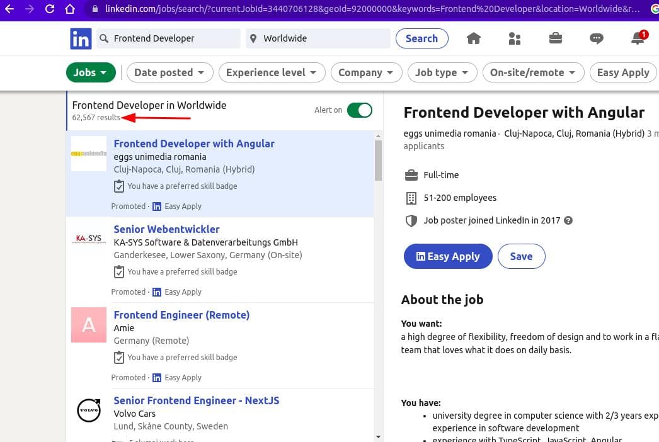Click eggs unimedia romania link in details

click(450, 133)
